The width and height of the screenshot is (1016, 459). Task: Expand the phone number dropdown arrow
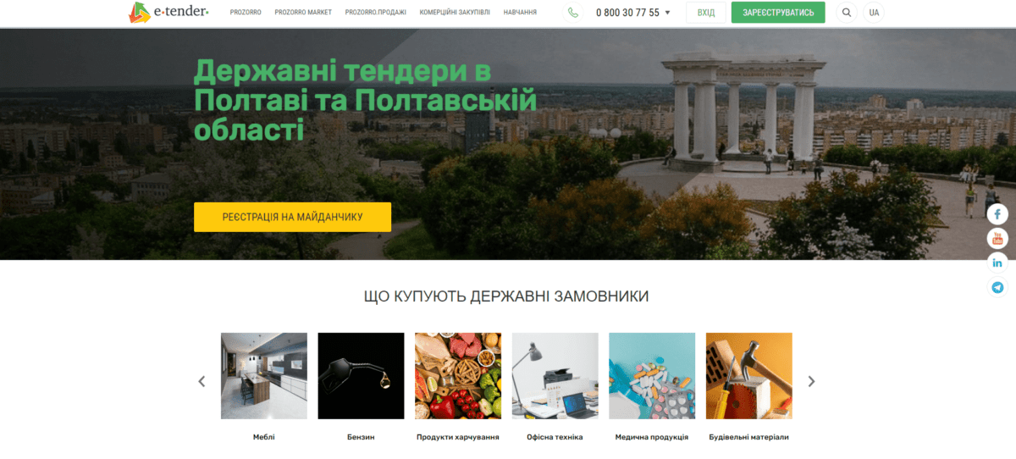[667, 13]
